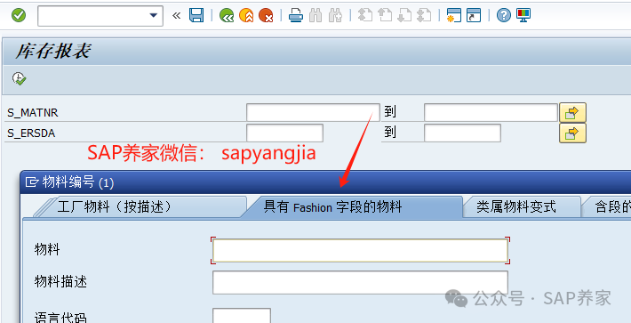This screenshot has height=323, width=631.
Task: Click the Save floppy disk icon
Action: [196, 16]
